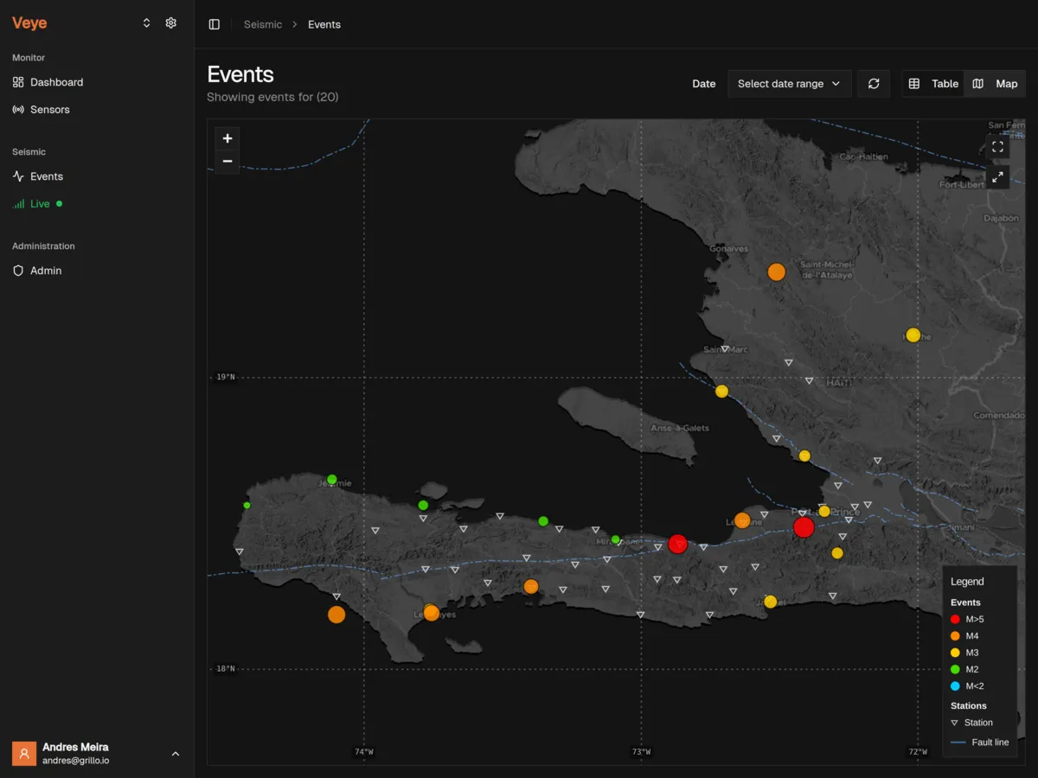This screenshot has height=778, width=1038.
Task: Enable Map view mode
Action: click(995, 83)
